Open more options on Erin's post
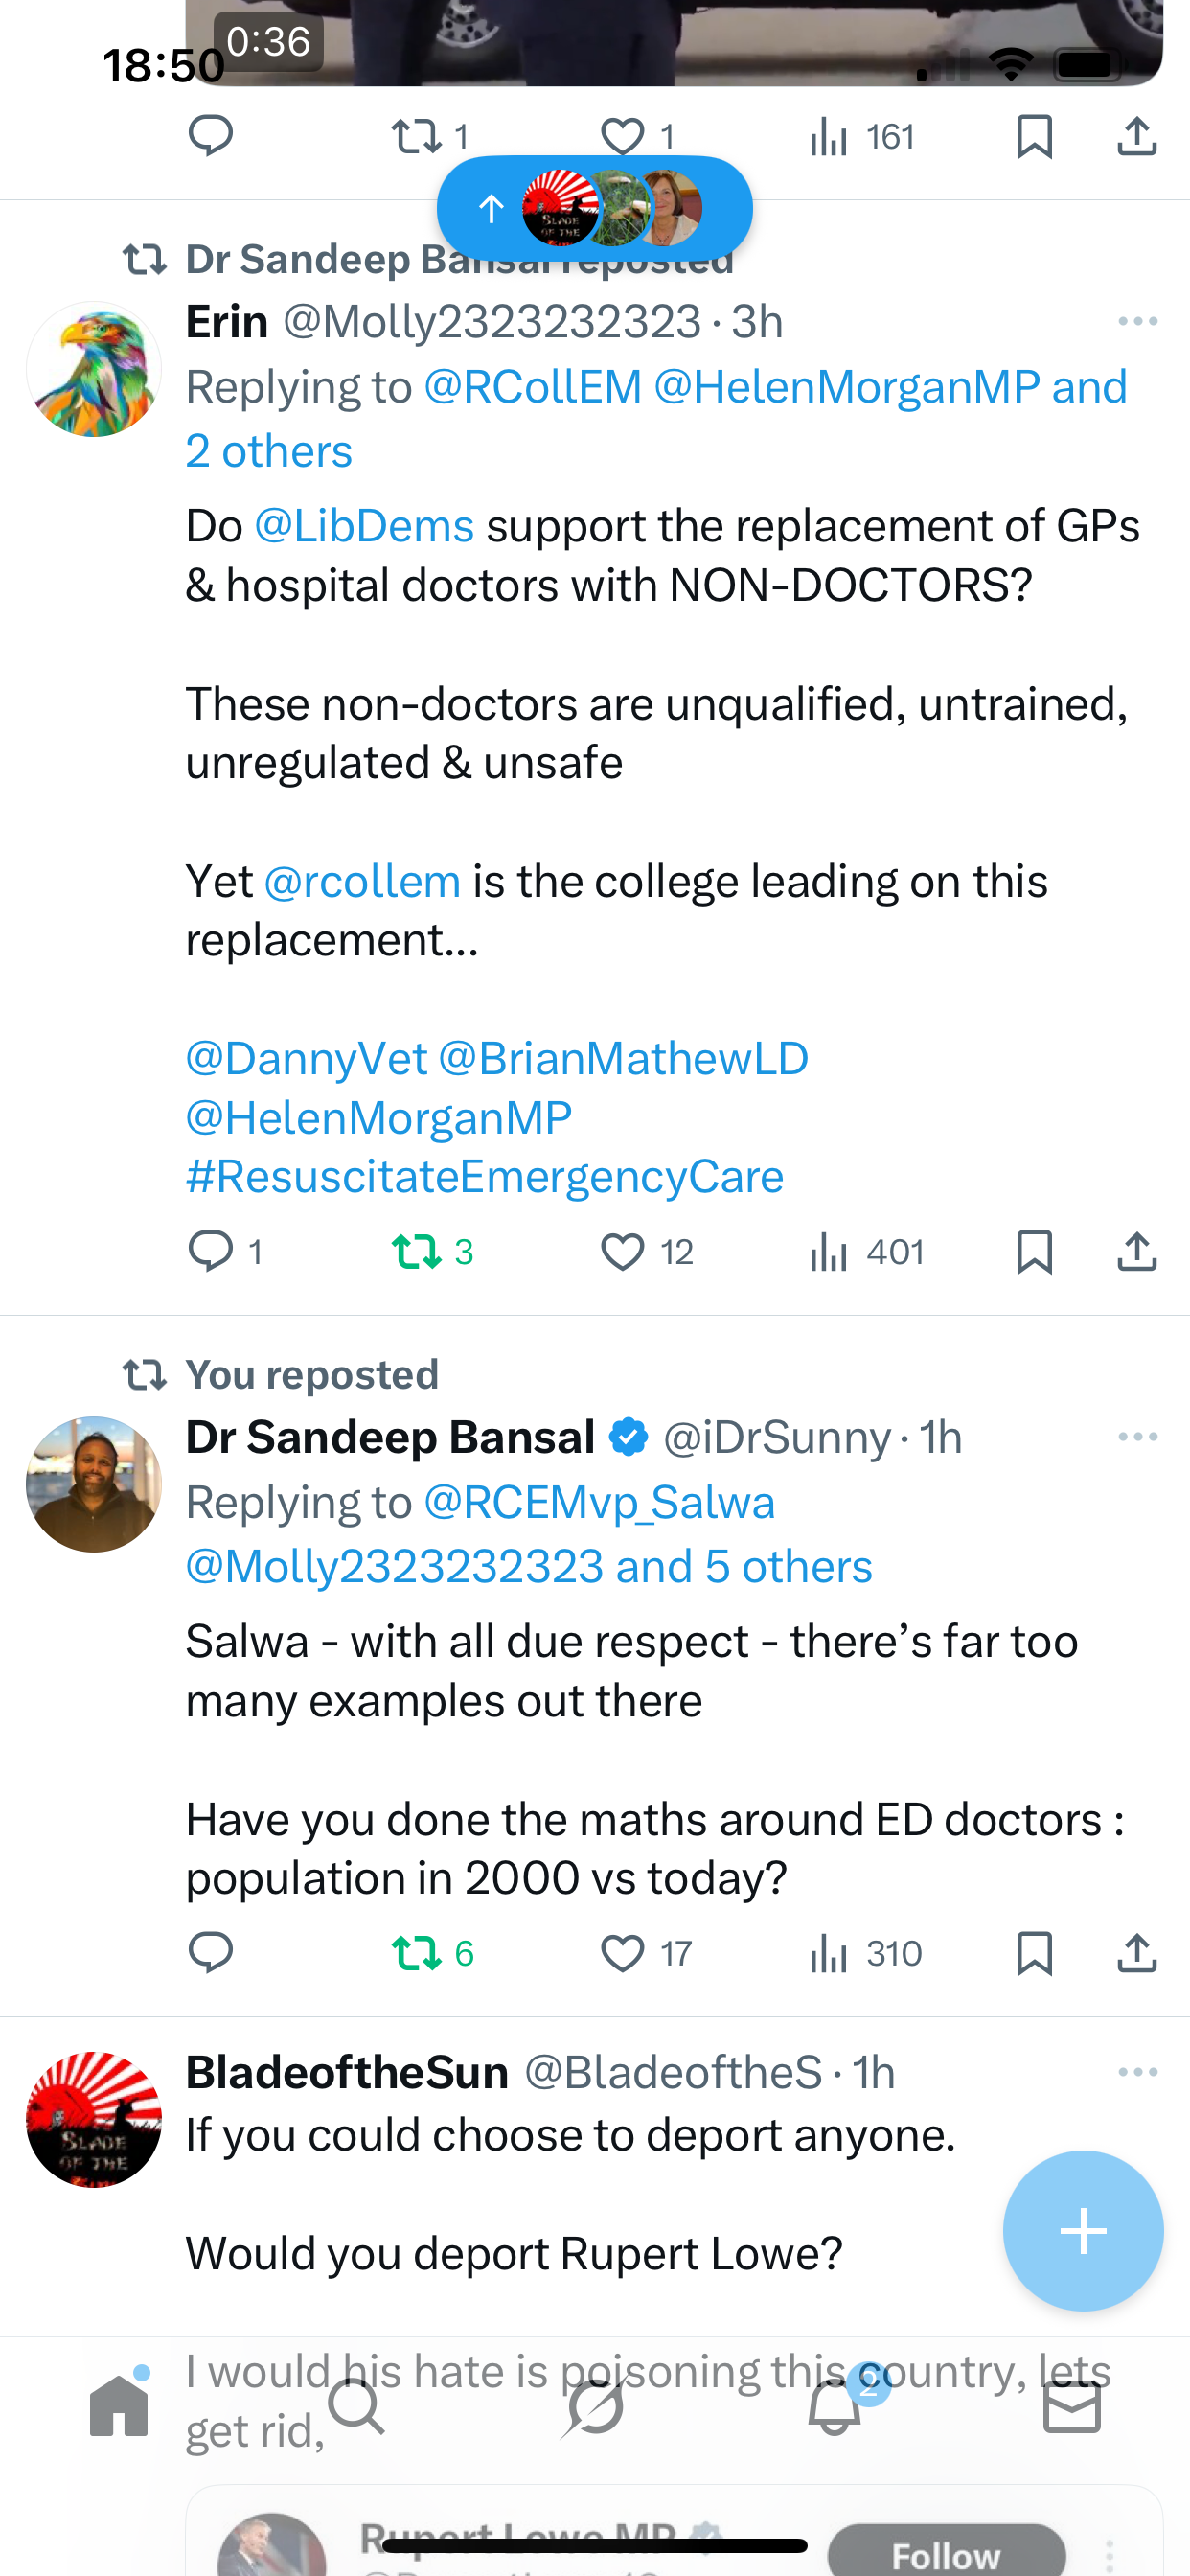Image resolution: width=1190 pixels, height=2576 pixels. 1137,322
